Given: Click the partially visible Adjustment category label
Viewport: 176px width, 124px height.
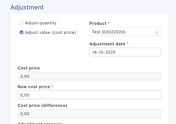Looking at the screenshot, I should tap(40, 123).
